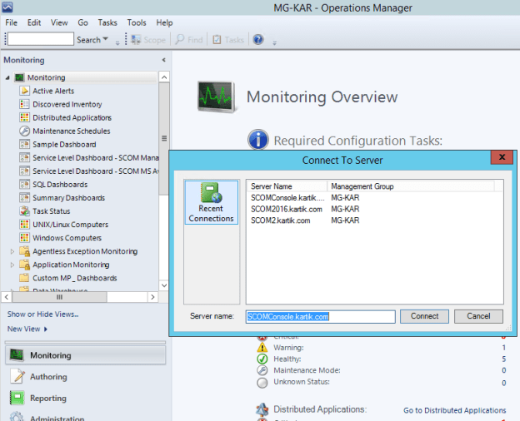Click tree horizontal scrollbar left arrow
The width and height of the screenshot is (520, 421).
[x=7, y=297]
